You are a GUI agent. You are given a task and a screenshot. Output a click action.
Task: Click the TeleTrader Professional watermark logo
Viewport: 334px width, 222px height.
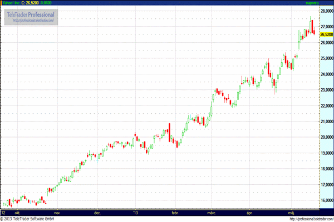[31, 14]
